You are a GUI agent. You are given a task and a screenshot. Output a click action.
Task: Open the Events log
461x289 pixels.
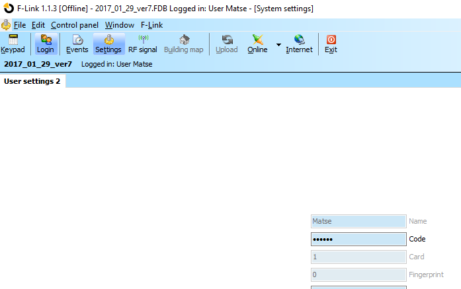click(x=77, y=44)
